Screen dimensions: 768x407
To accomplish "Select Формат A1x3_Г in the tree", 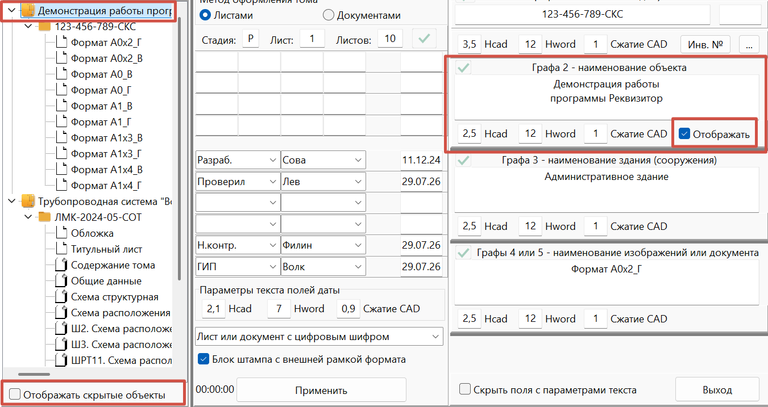I will click(x=106, y=154).
